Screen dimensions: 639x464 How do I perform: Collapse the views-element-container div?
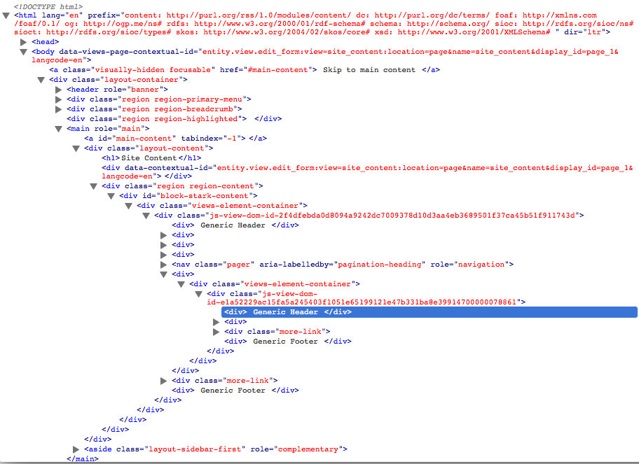coord(128,205)
